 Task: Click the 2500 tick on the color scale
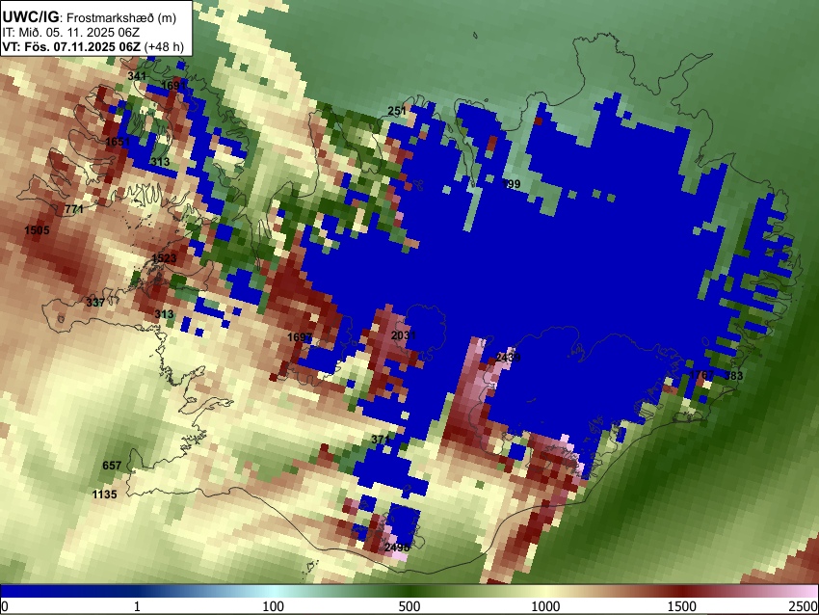pyautogui.click(x=804, y=606)
